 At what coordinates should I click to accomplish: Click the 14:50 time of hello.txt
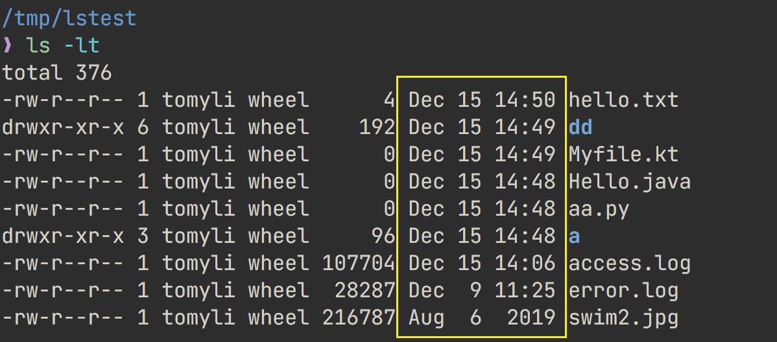coord(525,100)
